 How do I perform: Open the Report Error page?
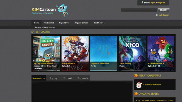coord(64,23)
